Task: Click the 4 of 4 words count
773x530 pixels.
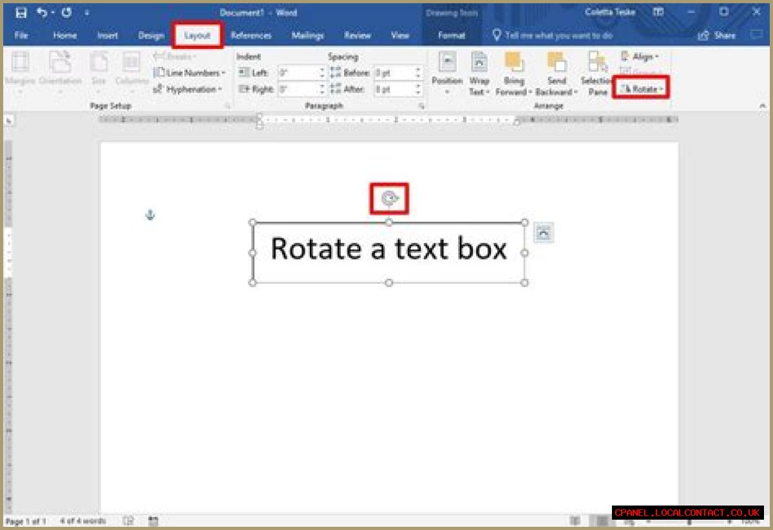Action: coord(83,520)
